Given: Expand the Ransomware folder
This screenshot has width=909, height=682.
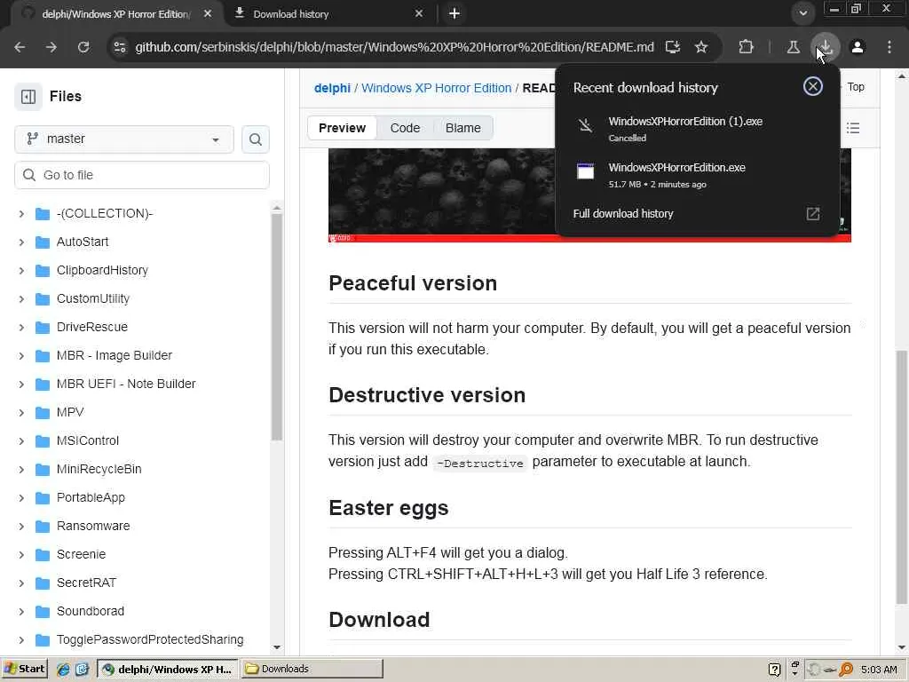Looking at the screenshot, I should click(x=21, y=526).
